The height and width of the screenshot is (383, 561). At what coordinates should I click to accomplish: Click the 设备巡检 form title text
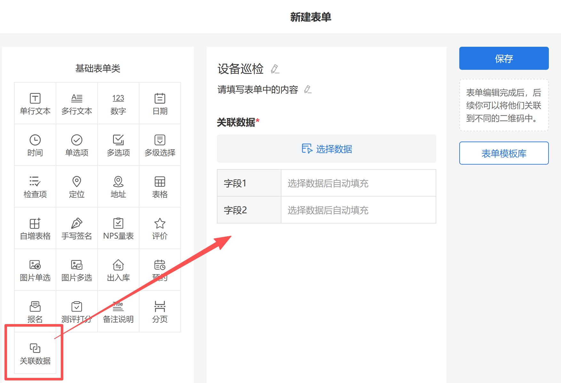[x=241, y=69]
